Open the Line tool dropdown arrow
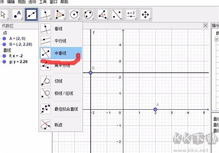Image resolution: width=219 pixels, height=153 pixels. [x=36, y=19]
